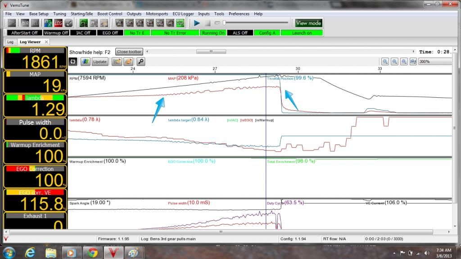Image resolution: width=461 pixels, height=259 pixels.
Task: Expand the Base Setup menu
Action: coord(39,14)
